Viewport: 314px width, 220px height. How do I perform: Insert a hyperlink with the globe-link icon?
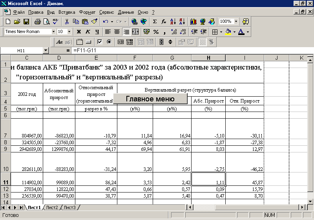[x=135, y=22]
